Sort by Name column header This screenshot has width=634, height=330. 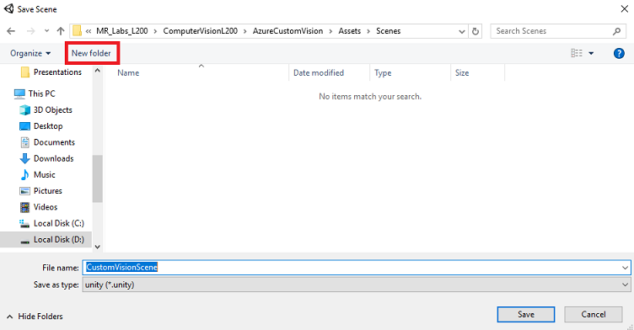(x=128, y=73)
